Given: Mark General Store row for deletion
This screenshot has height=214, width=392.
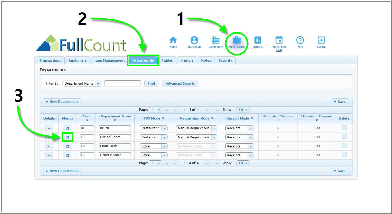Looking at the screenshot, I should (x=344, y=155).
